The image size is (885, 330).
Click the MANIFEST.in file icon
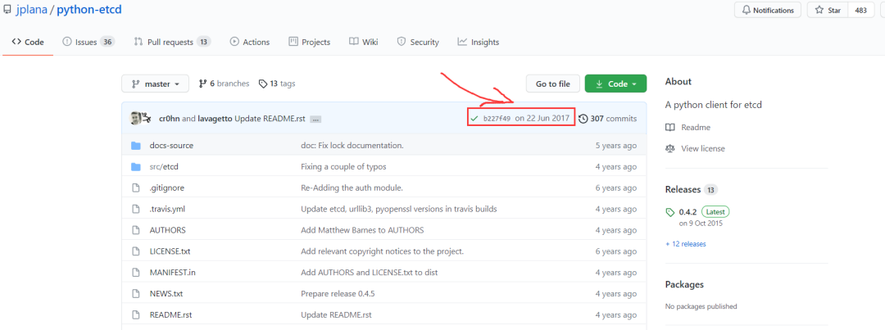pos(135,273)
